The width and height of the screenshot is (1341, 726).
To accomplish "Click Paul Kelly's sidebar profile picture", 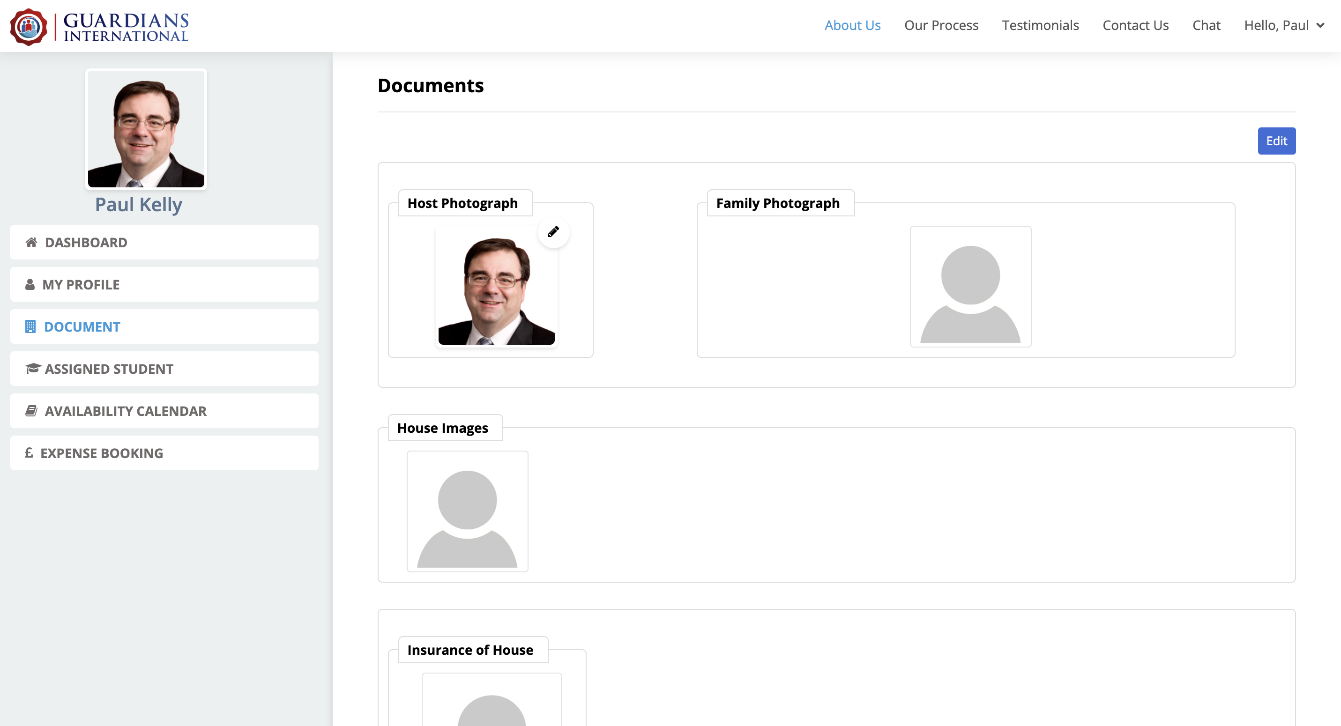I will pos(146,129).
